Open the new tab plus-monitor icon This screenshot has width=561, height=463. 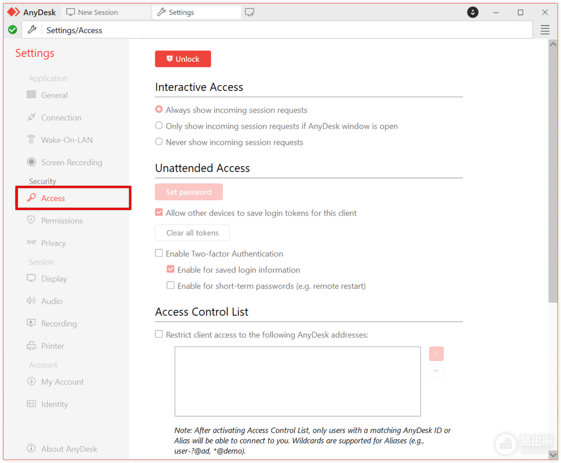pyautogui.click(x=250, y=12)
